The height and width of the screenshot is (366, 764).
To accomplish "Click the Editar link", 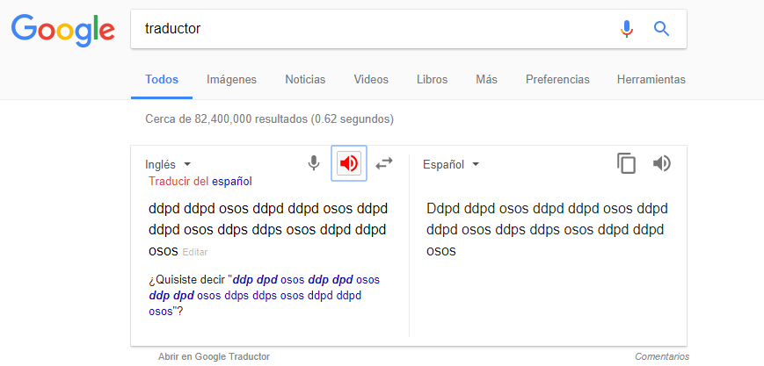I will point(195,252).
